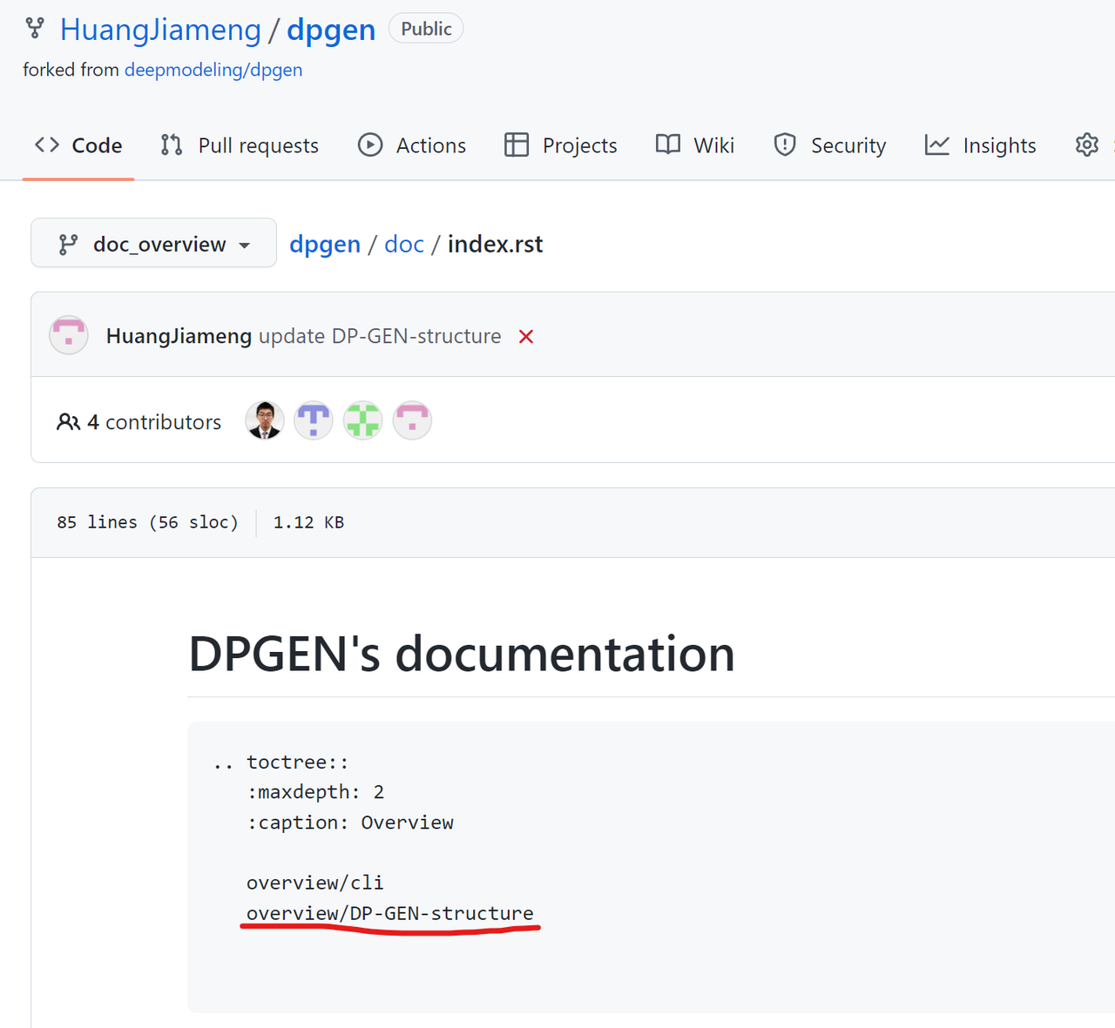Click the "1.12 KB" file size text

coord(308,522)
